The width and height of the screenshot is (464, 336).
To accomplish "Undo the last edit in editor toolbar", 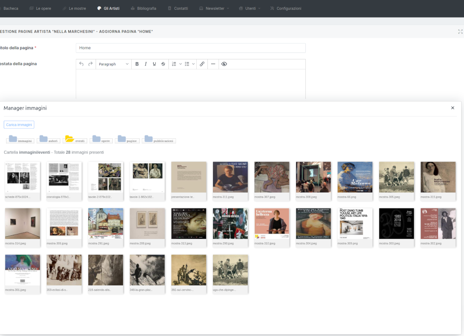I will [x=81, y=64].
